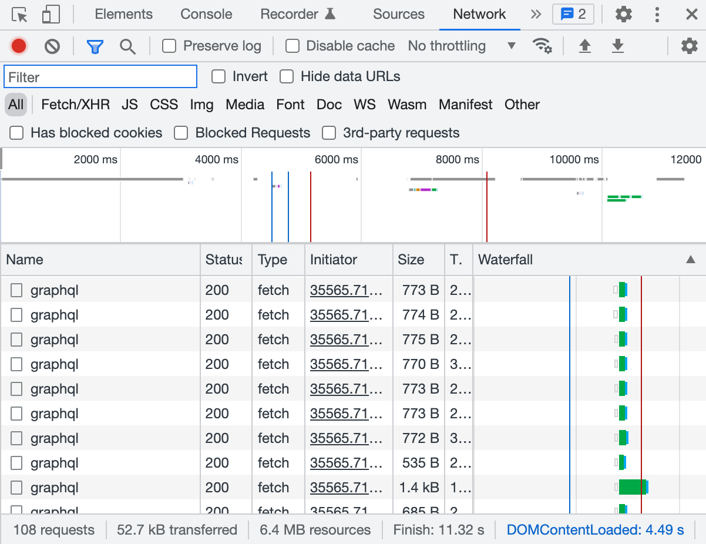Image resolution: width=706 pixels, height=544 pixels.
Task: Click the long green waterfall bar
Action: click(633, 487)
